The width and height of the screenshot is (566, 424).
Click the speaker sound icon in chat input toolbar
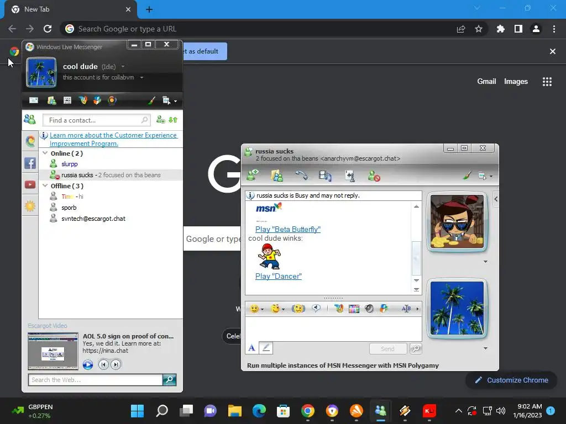pos(369,309)
